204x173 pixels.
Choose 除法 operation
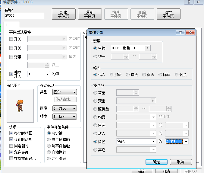tap(160, 75)
